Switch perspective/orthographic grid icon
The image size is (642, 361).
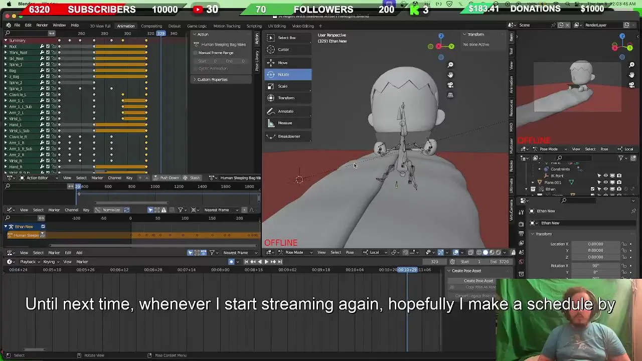pyautogui.click(x=450, y=95)
